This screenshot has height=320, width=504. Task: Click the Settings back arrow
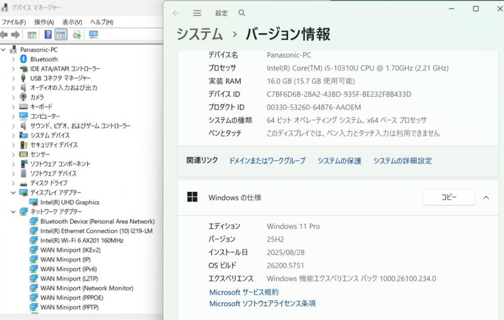coord(176,13)
